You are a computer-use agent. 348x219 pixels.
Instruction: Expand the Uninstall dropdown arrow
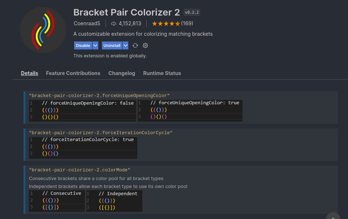[125, 45]
